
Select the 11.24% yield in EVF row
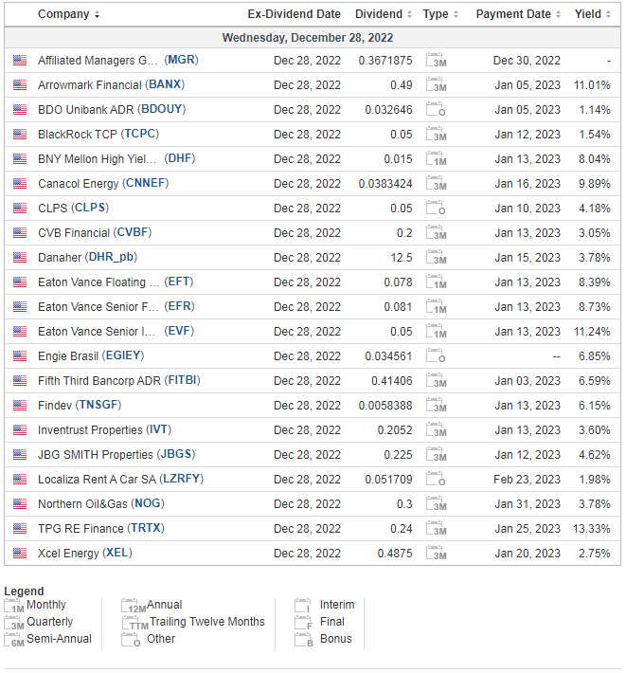click(x=592, y=332)
